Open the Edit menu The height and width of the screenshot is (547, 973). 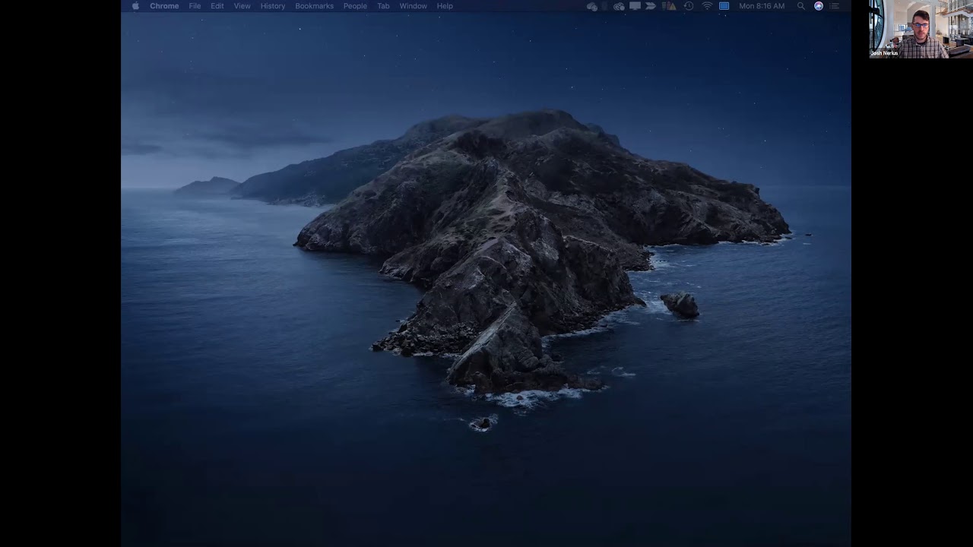[217, 6]
